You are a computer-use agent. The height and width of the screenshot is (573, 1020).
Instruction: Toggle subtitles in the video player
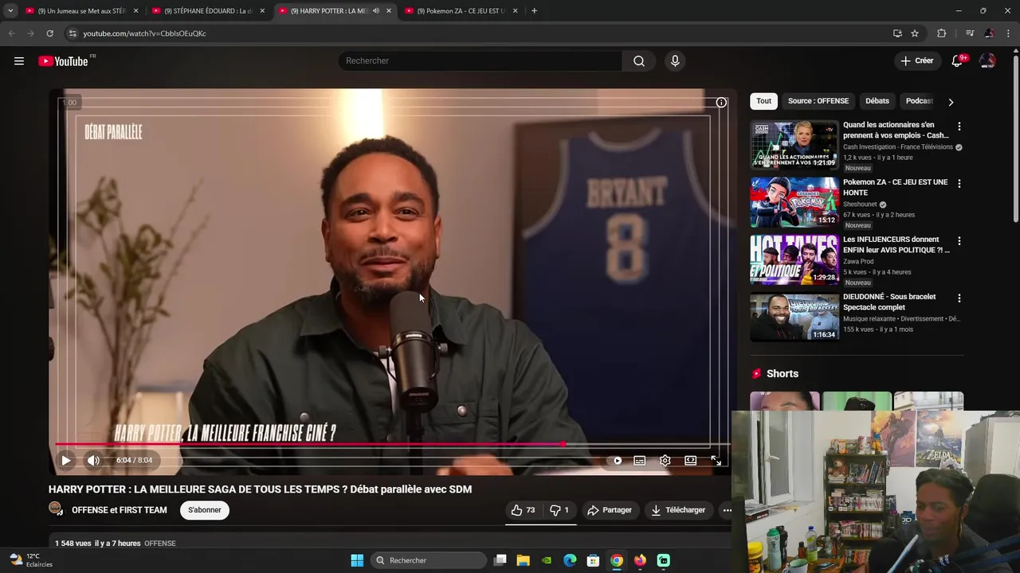tap(639, 460)
